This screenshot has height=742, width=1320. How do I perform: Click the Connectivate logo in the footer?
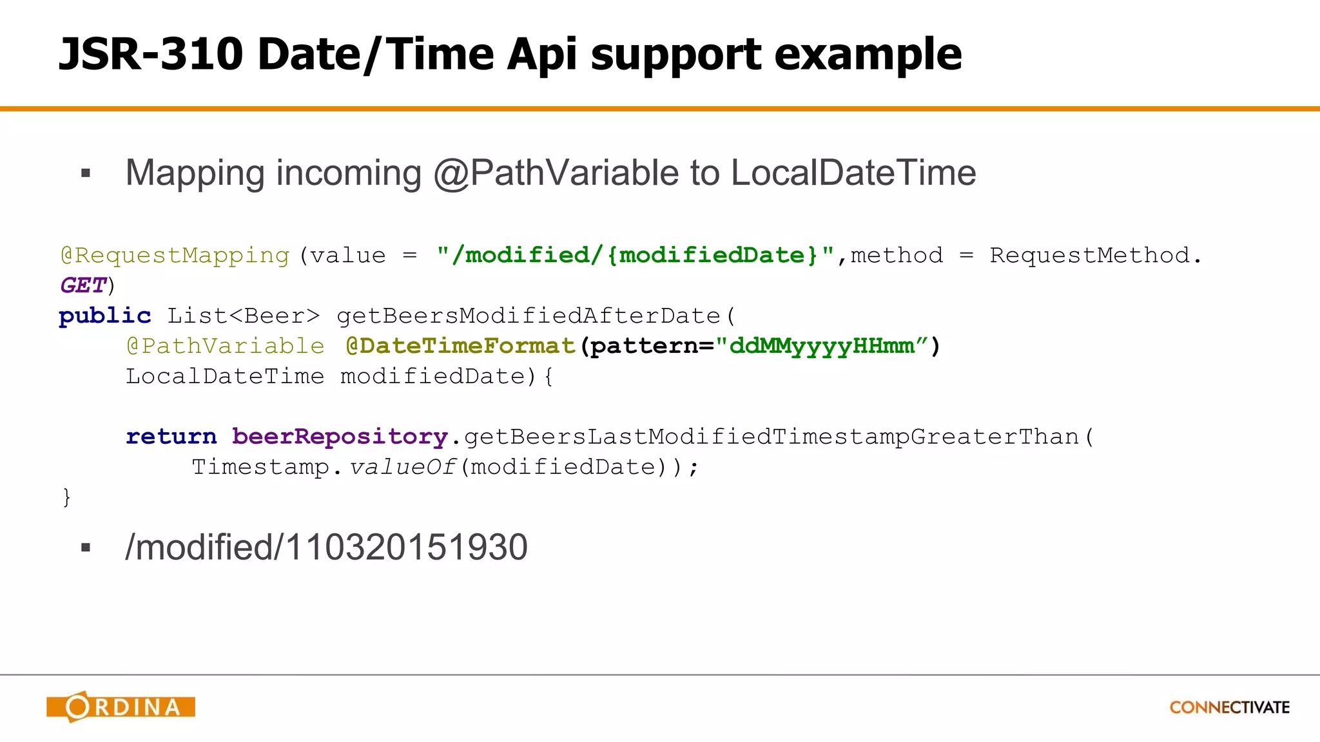pyautogui.click(x=1230, y=707)
